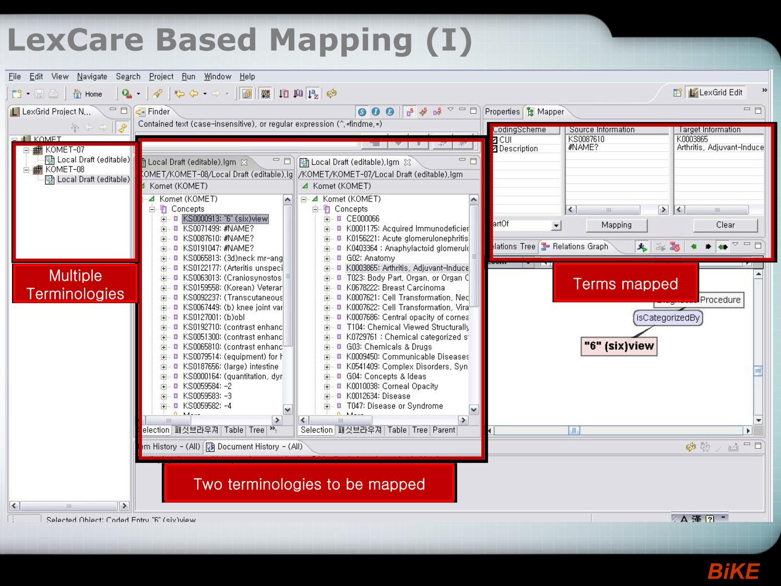Click the colorful grid toolbar icon
The width and height of the screenshot is (781, 586).
point(266,94)
